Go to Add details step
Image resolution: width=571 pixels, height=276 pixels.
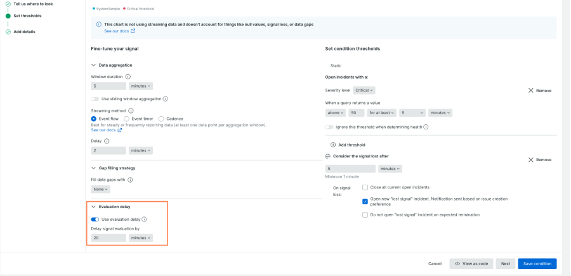(x=24, y=32)
